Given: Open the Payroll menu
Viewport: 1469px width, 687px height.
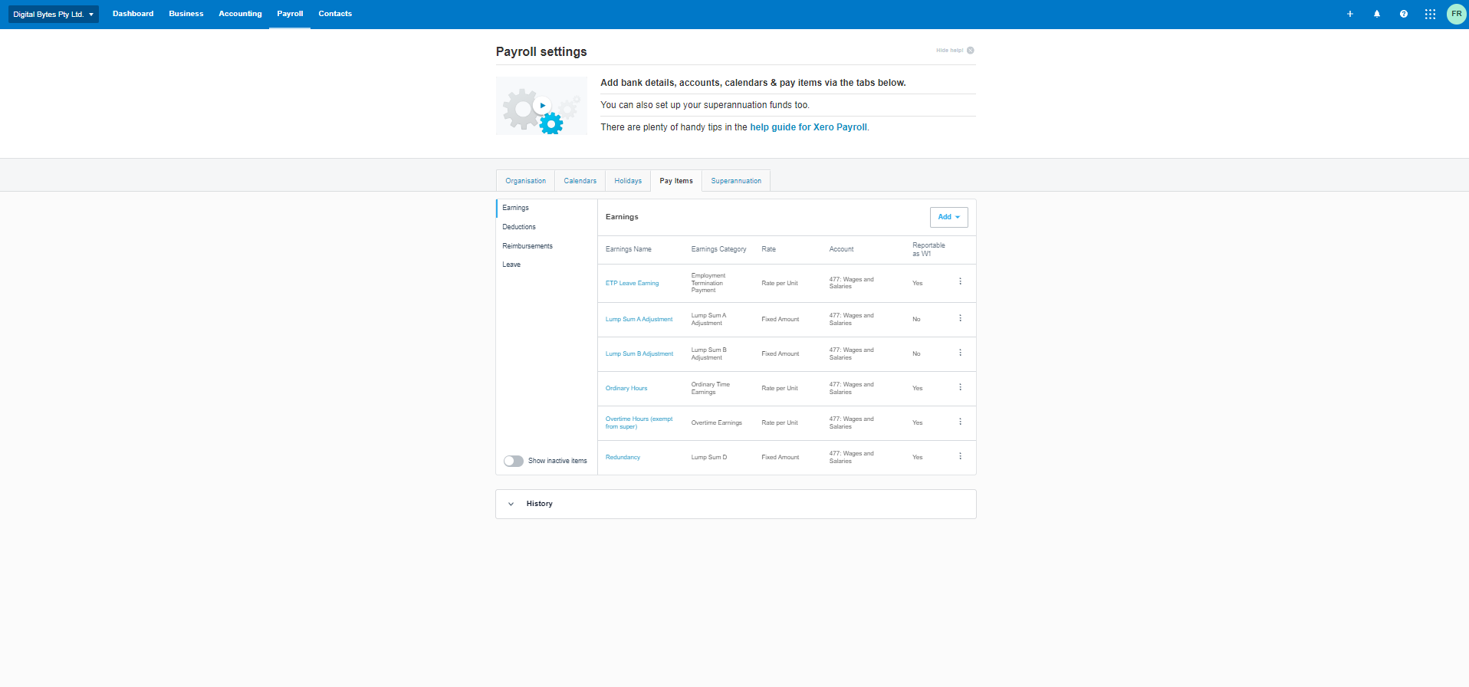Looking at the screenshot, I should pyautogui.click(x=290, y=14).
